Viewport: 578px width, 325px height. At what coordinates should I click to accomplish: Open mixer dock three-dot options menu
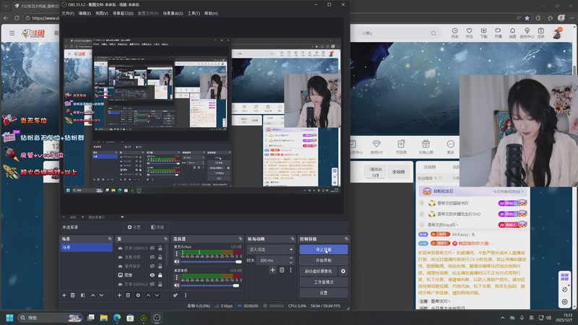186,295
